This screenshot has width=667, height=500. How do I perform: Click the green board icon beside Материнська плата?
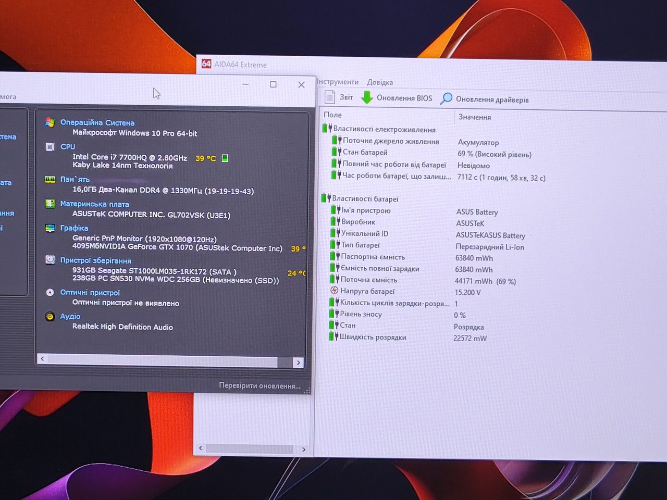50,204
